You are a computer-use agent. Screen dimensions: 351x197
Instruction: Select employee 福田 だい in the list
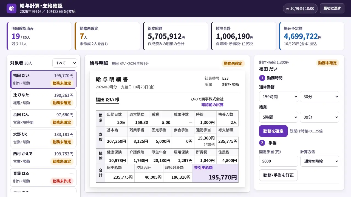[43, 79]
